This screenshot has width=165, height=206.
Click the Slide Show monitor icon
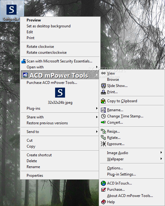coord(103,86)
